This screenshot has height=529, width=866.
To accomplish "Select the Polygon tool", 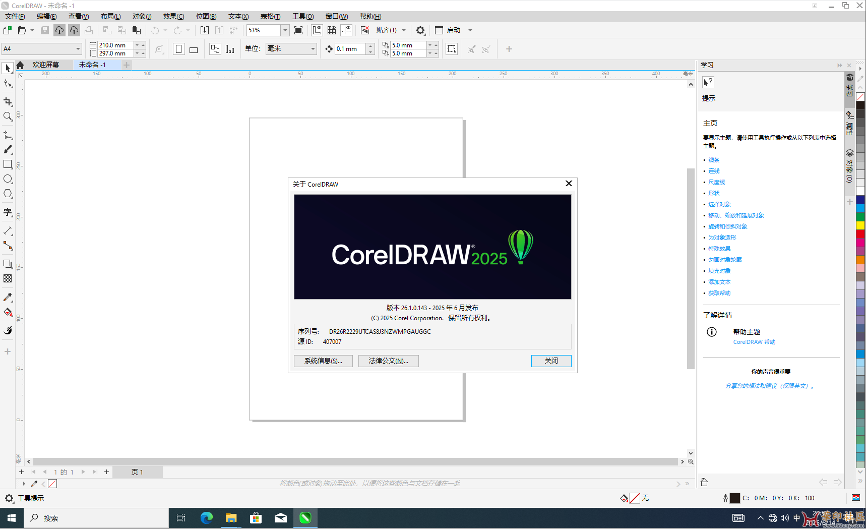I will [8, 194].
